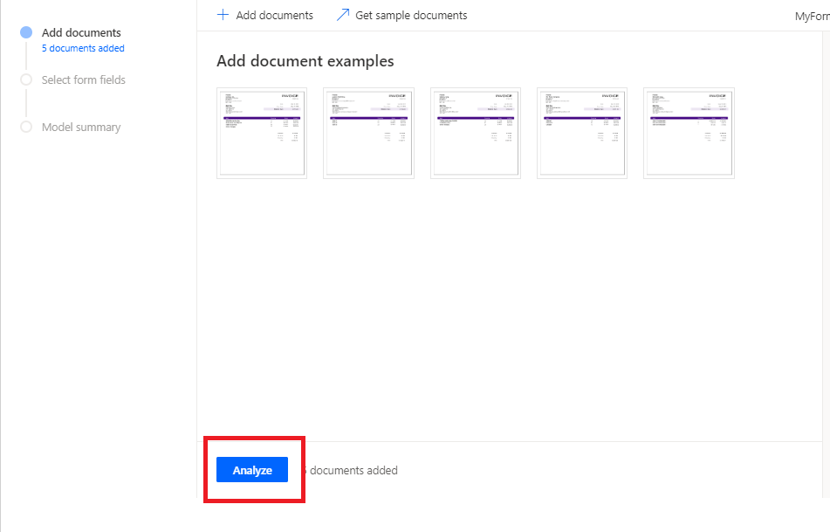Open the fourth invoice document thumbnail
The height and width of the screenshot is (532, 830).
pos(582,133)
